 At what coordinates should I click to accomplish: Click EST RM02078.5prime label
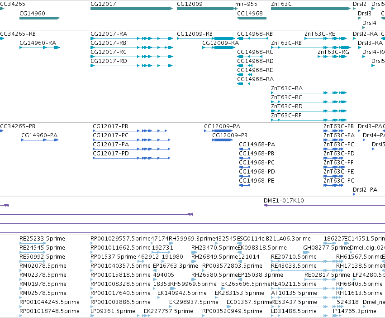coord(43,266)
